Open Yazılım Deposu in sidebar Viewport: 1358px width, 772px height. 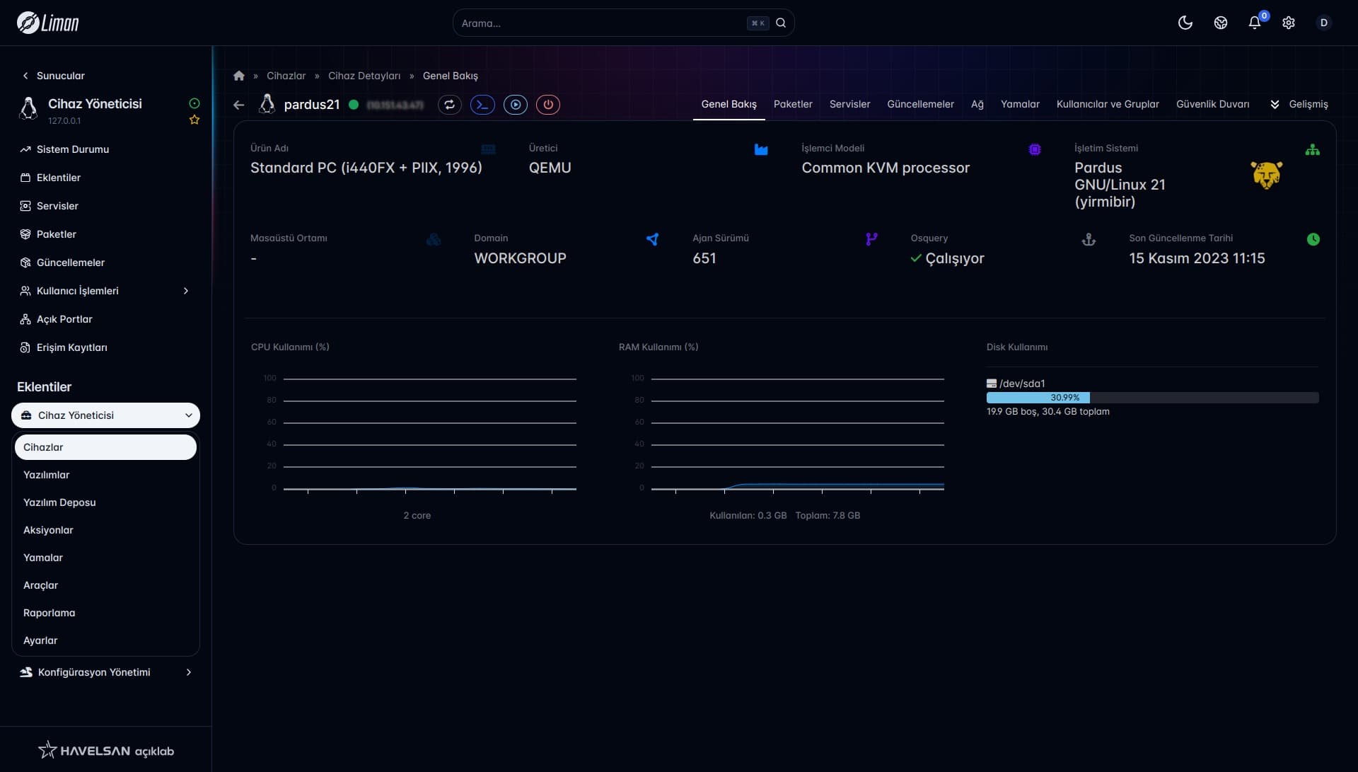click(x=59, y=502)
